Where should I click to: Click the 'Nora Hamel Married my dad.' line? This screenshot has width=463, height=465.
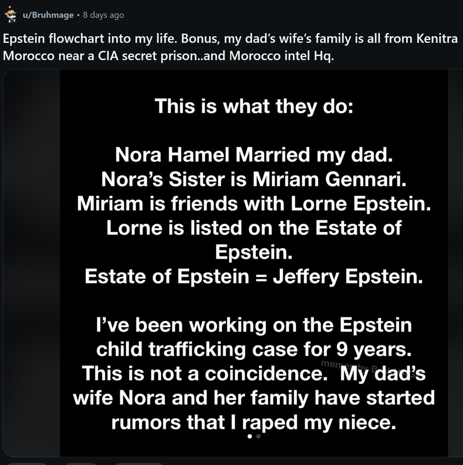click(254, 155)
